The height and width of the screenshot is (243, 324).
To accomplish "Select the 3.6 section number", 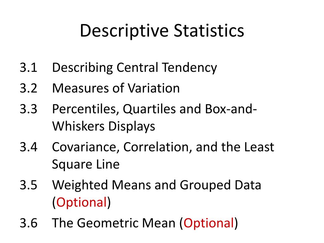I will point(28,223).
